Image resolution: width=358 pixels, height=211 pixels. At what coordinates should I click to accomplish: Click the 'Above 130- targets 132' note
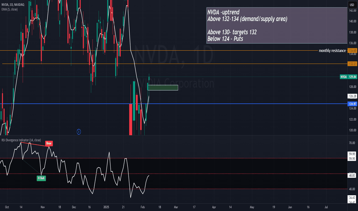232,32
